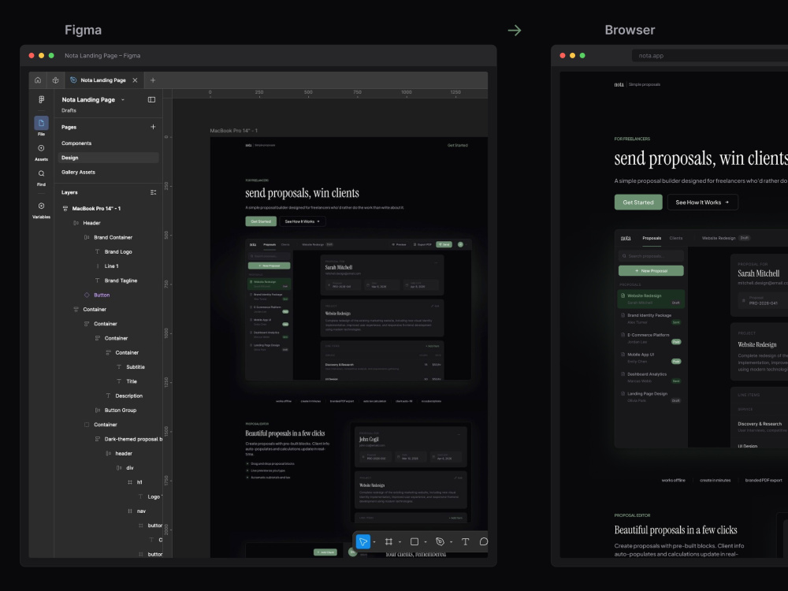The height and width of the screenshot is (591, 788).
Task: Select the Dark-themed proposal layer
Action: pos(132,439)
